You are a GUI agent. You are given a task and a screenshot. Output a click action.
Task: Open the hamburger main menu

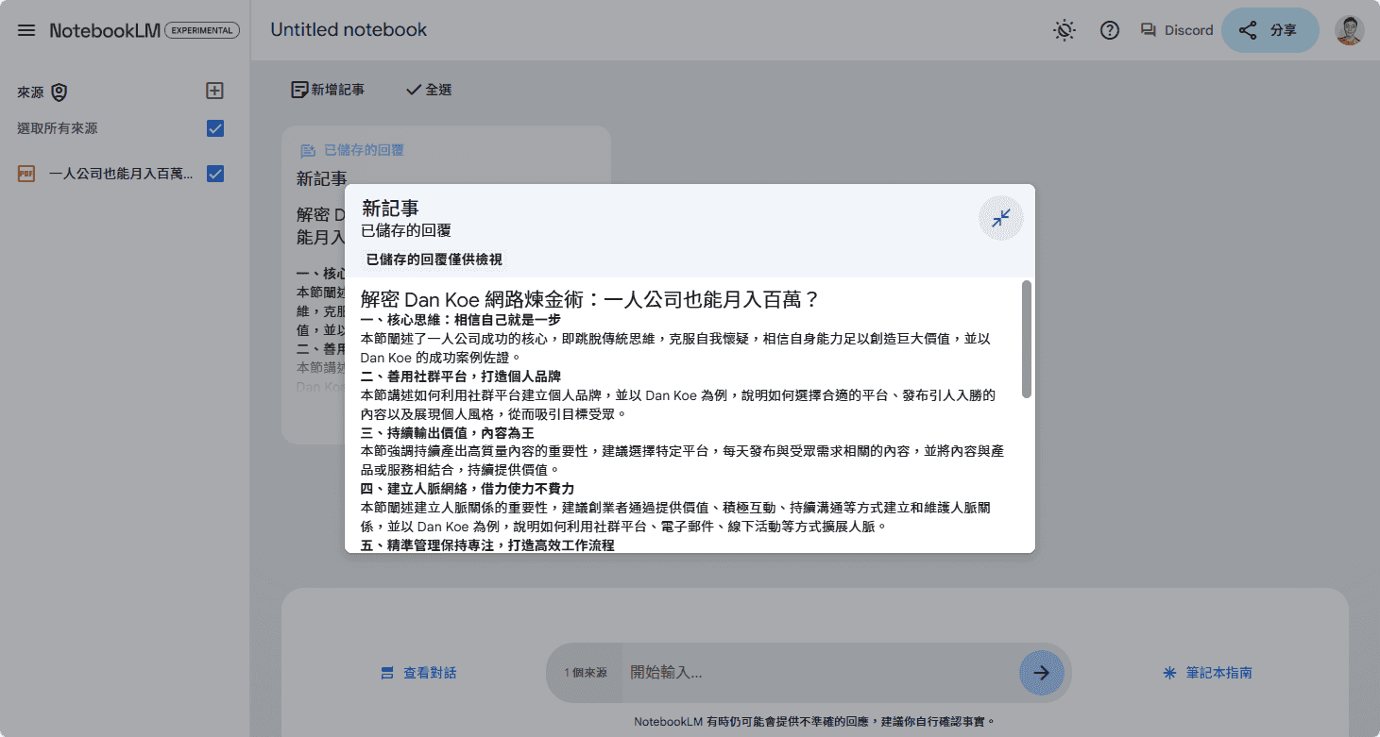click(26, 30)
